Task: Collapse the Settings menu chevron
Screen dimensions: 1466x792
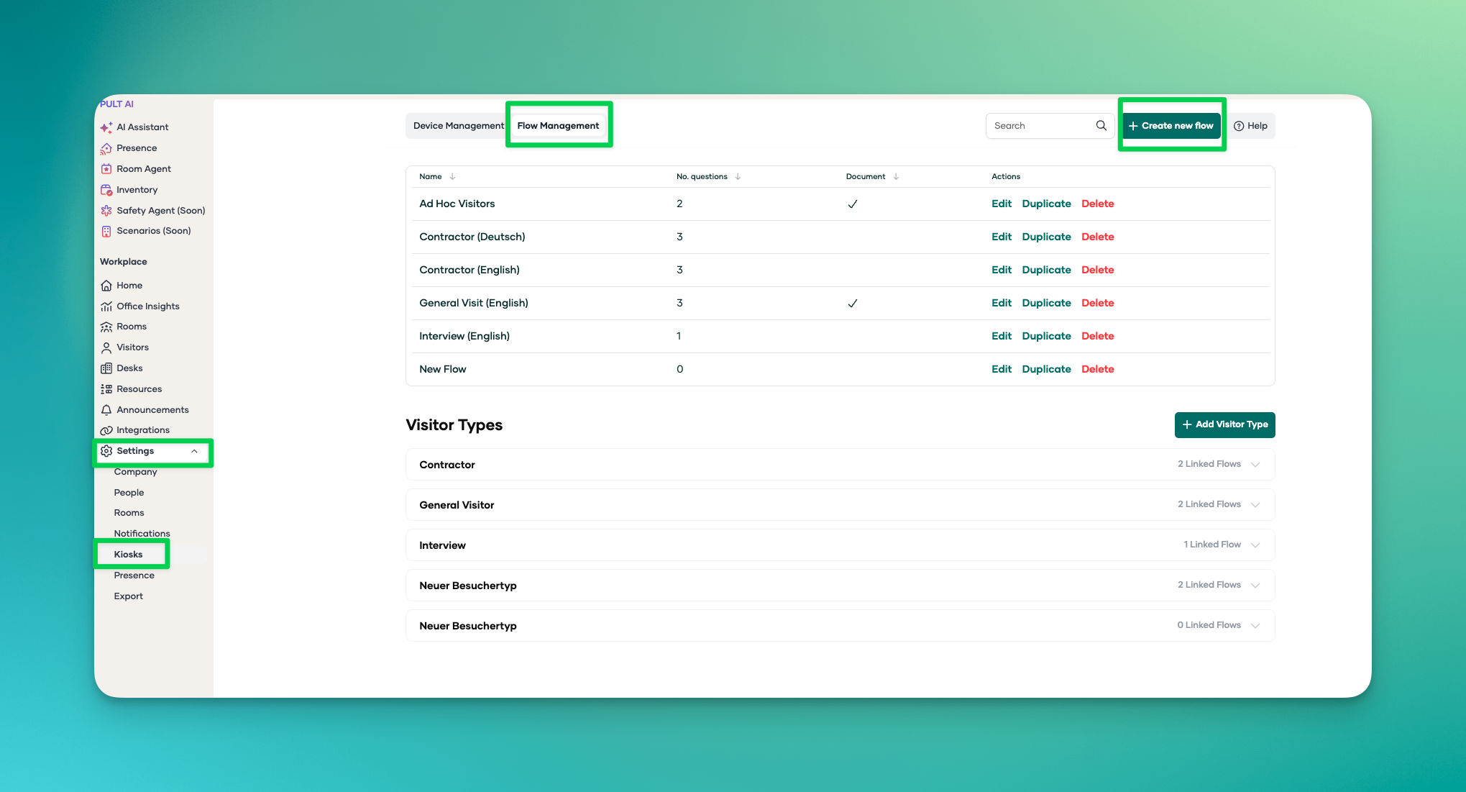Action: pos(194,451)
